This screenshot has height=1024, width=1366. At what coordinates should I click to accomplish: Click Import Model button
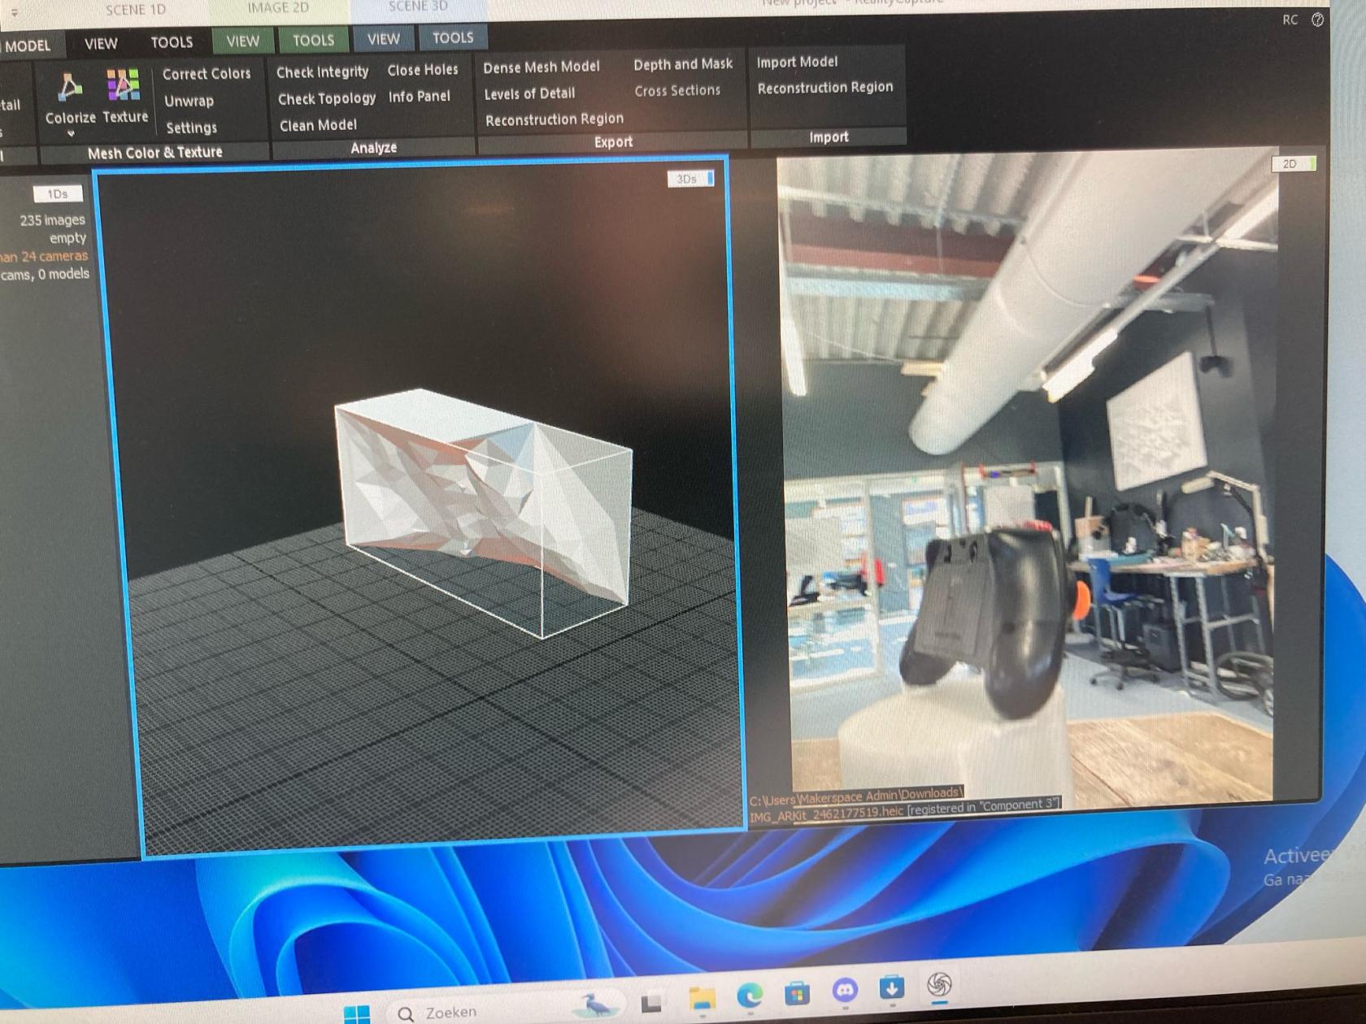point(797,62)
